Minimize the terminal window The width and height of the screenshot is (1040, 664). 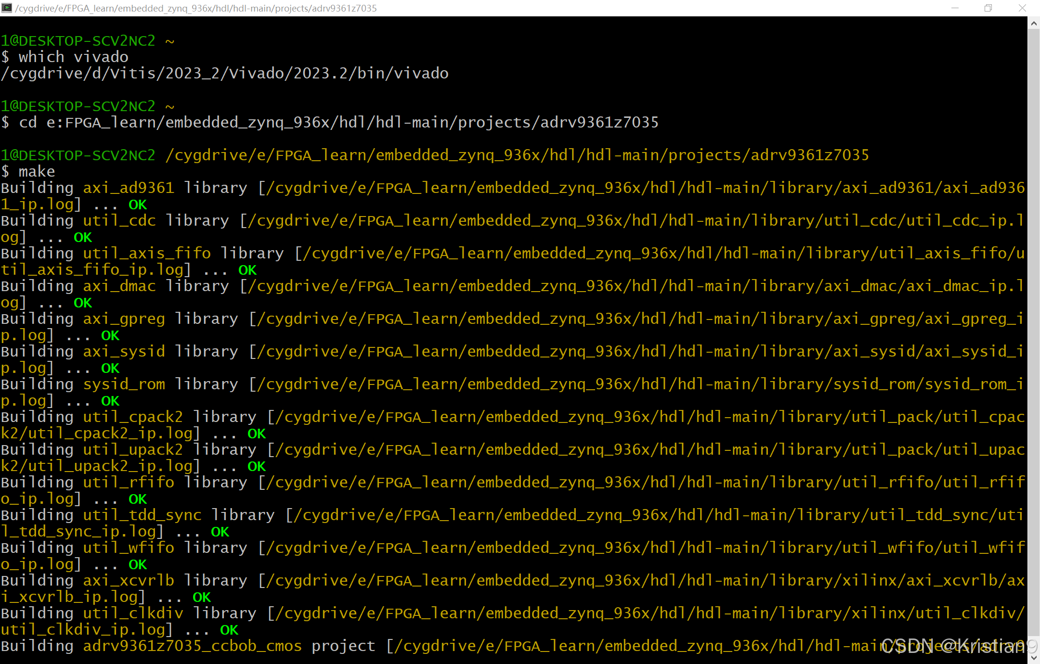[x=955, y=8]
